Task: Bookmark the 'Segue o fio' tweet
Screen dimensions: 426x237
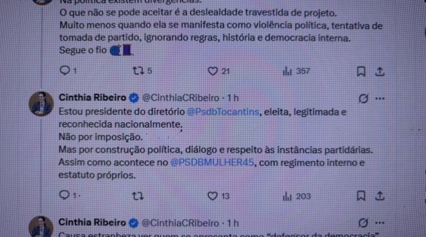Action: point(361,72)
